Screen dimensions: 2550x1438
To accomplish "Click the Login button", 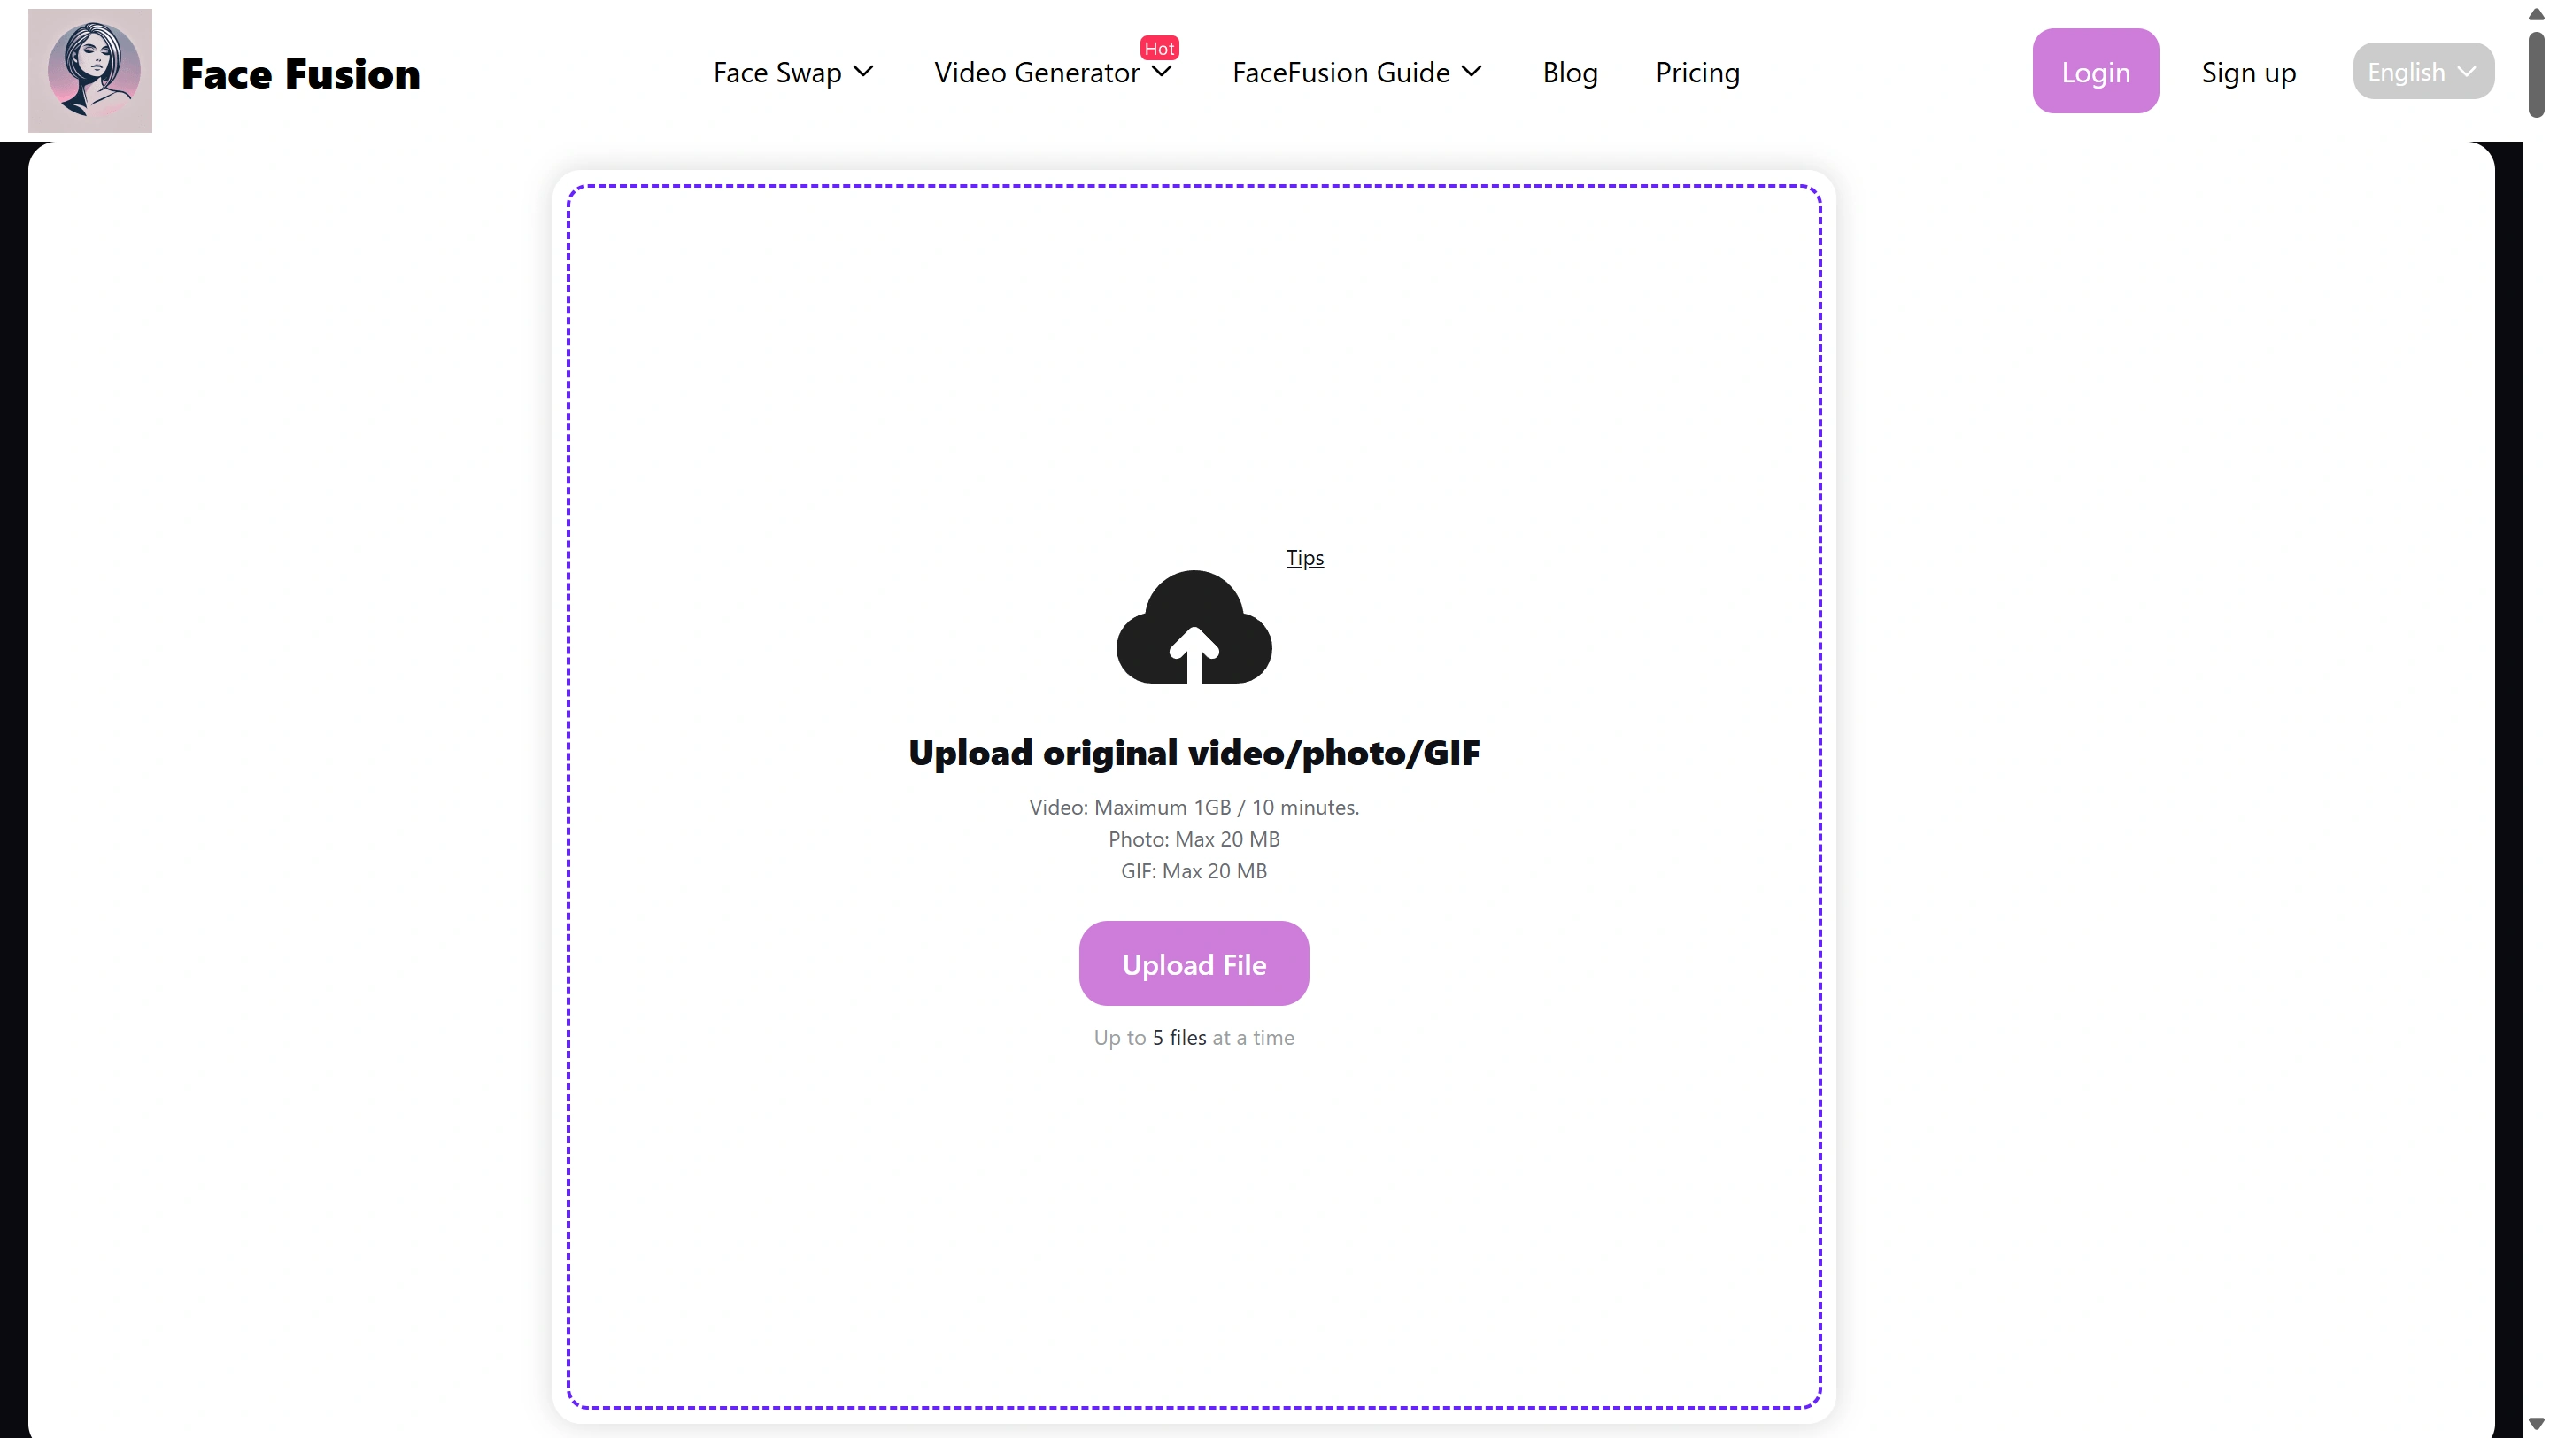I will [2096, 71].
